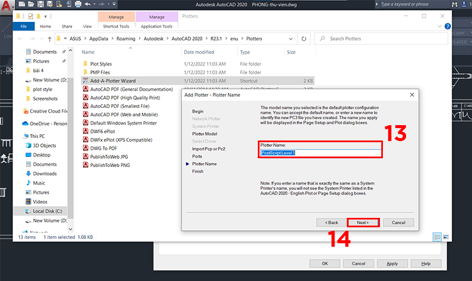Select the Add-A-Plotter Wizard shortcut
The width and height of the screenshot is (472, 281).
click(x=113, y=81)
